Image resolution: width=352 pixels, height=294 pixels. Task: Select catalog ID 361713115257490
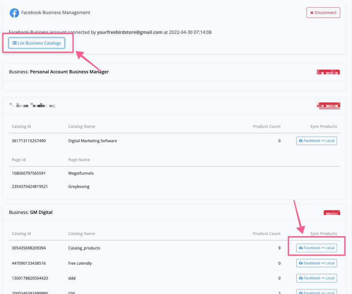click(x=29, y=141)
